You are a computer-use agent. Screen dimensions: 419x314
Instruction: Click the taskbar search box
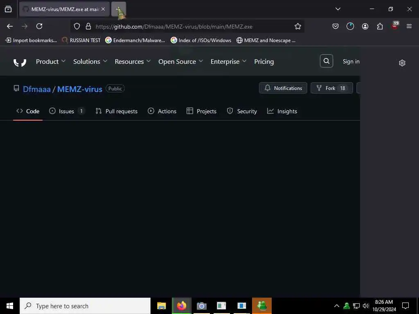coord(85,306)
